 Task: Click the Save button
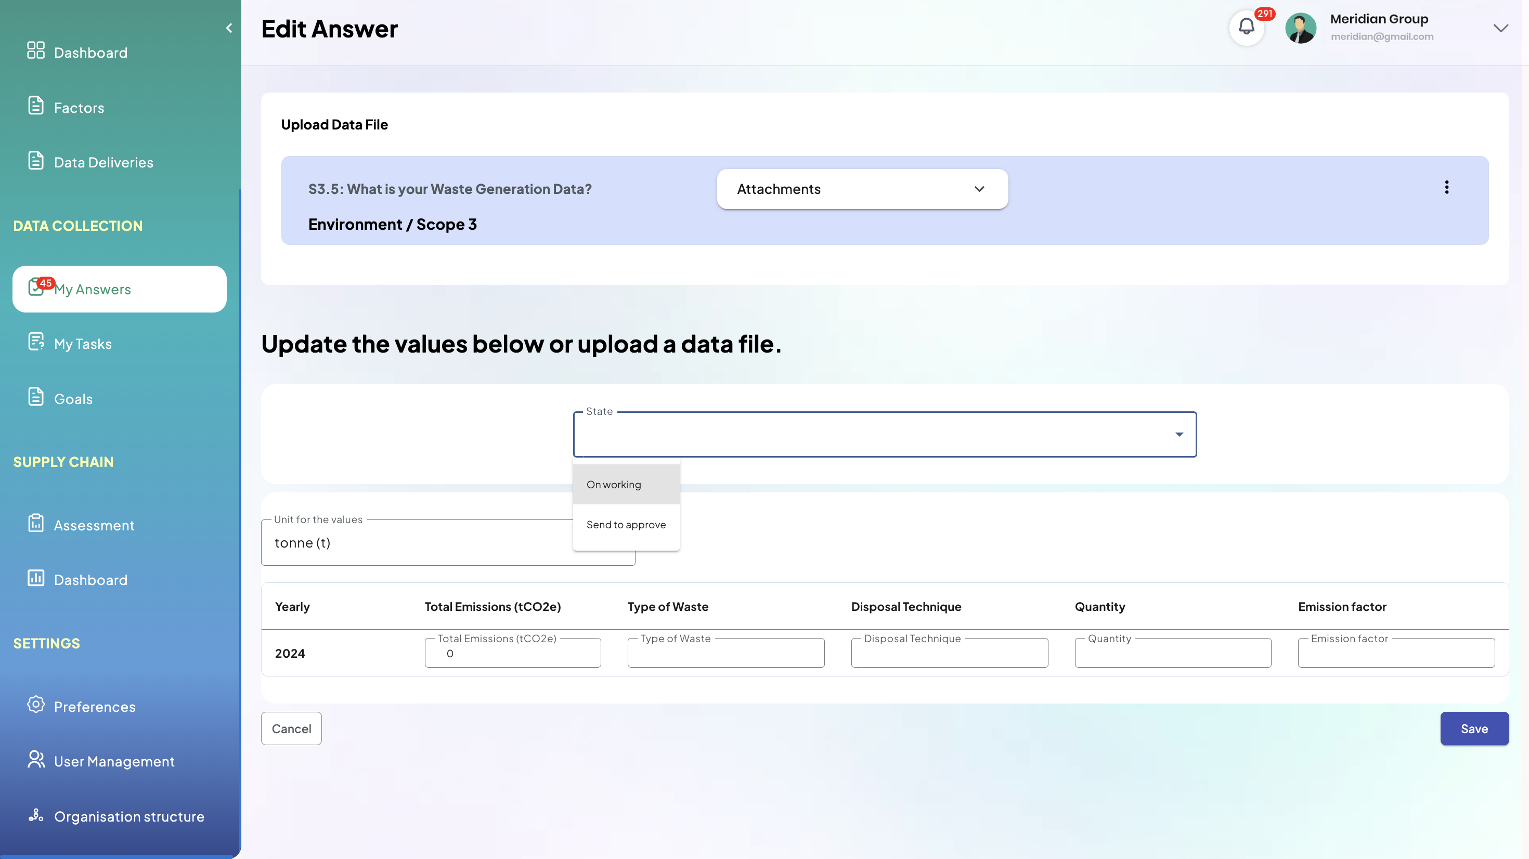(x=1474, y=728)
